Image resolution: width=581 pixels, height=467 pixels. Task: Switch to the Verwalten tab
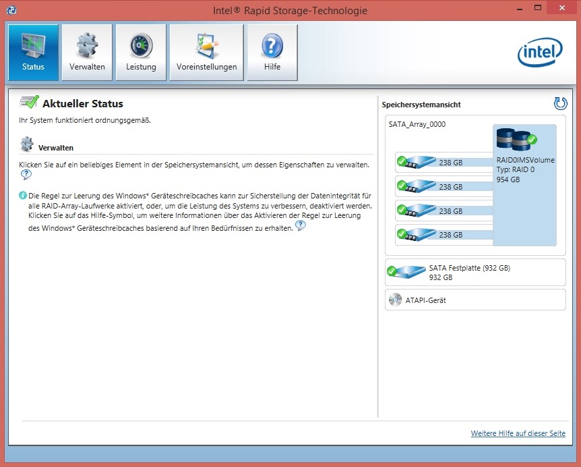pos(87,52)
